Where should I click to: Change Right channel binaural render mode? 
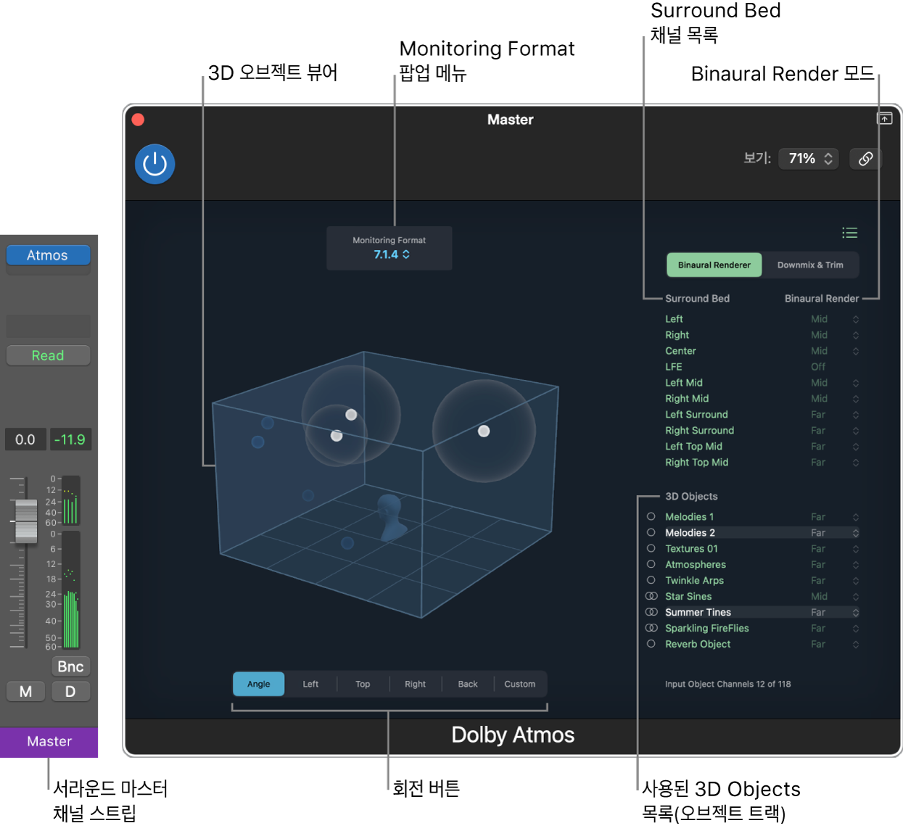(834, 335)
